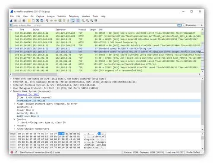213x163 pixels.
Task: Open expert information red circle icon
Action: coord(12,152)
